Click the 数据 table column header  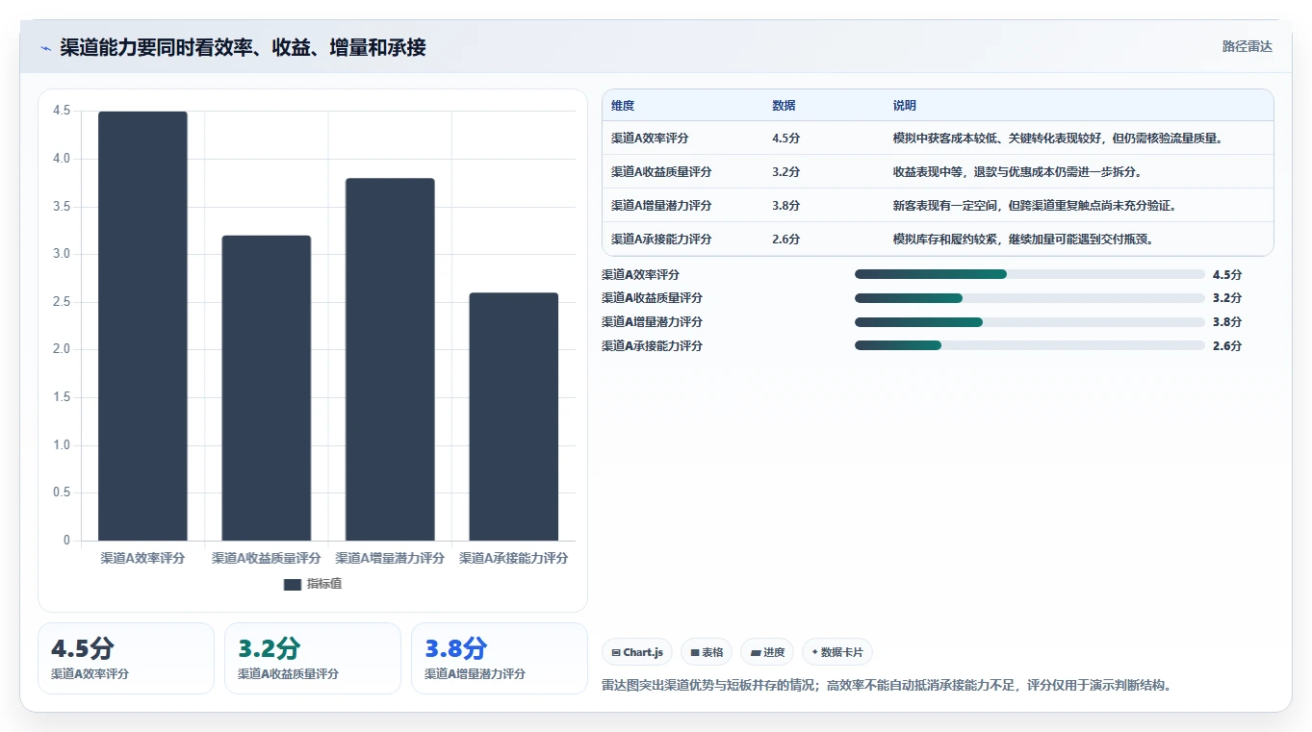coord(784,106)
